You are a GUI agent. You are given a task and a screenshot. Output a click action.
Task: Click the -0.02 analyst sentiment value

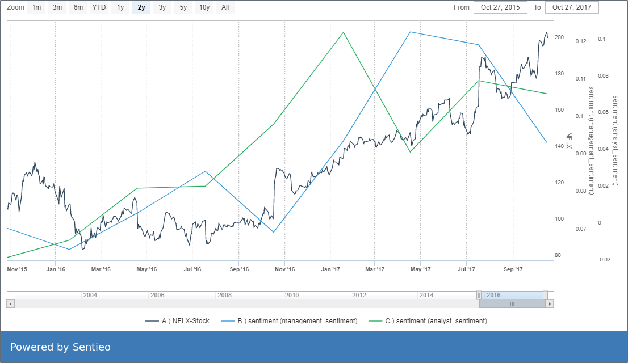pos(604,259)
